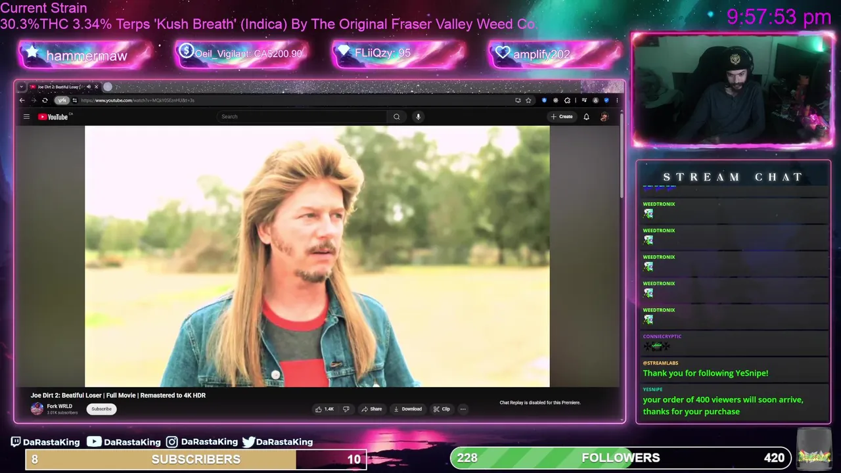Click the Chat Replay disabled notice
The width and height of the screenshot is (841, 473).
coord(540,403)
